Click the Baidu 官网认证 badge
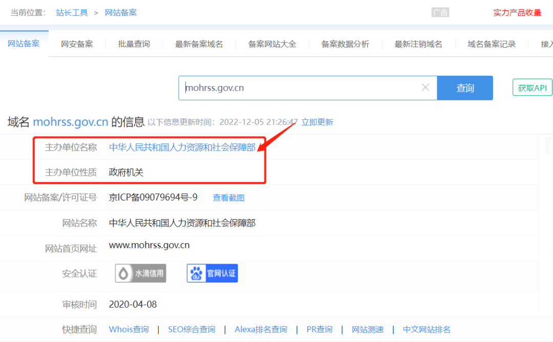Viewport: 553px width, 342px height. 212,273
